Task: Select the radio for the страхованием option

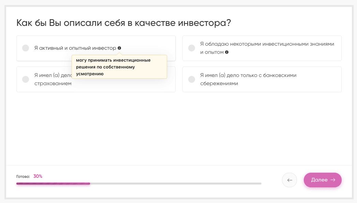Action: click(25, 79)
